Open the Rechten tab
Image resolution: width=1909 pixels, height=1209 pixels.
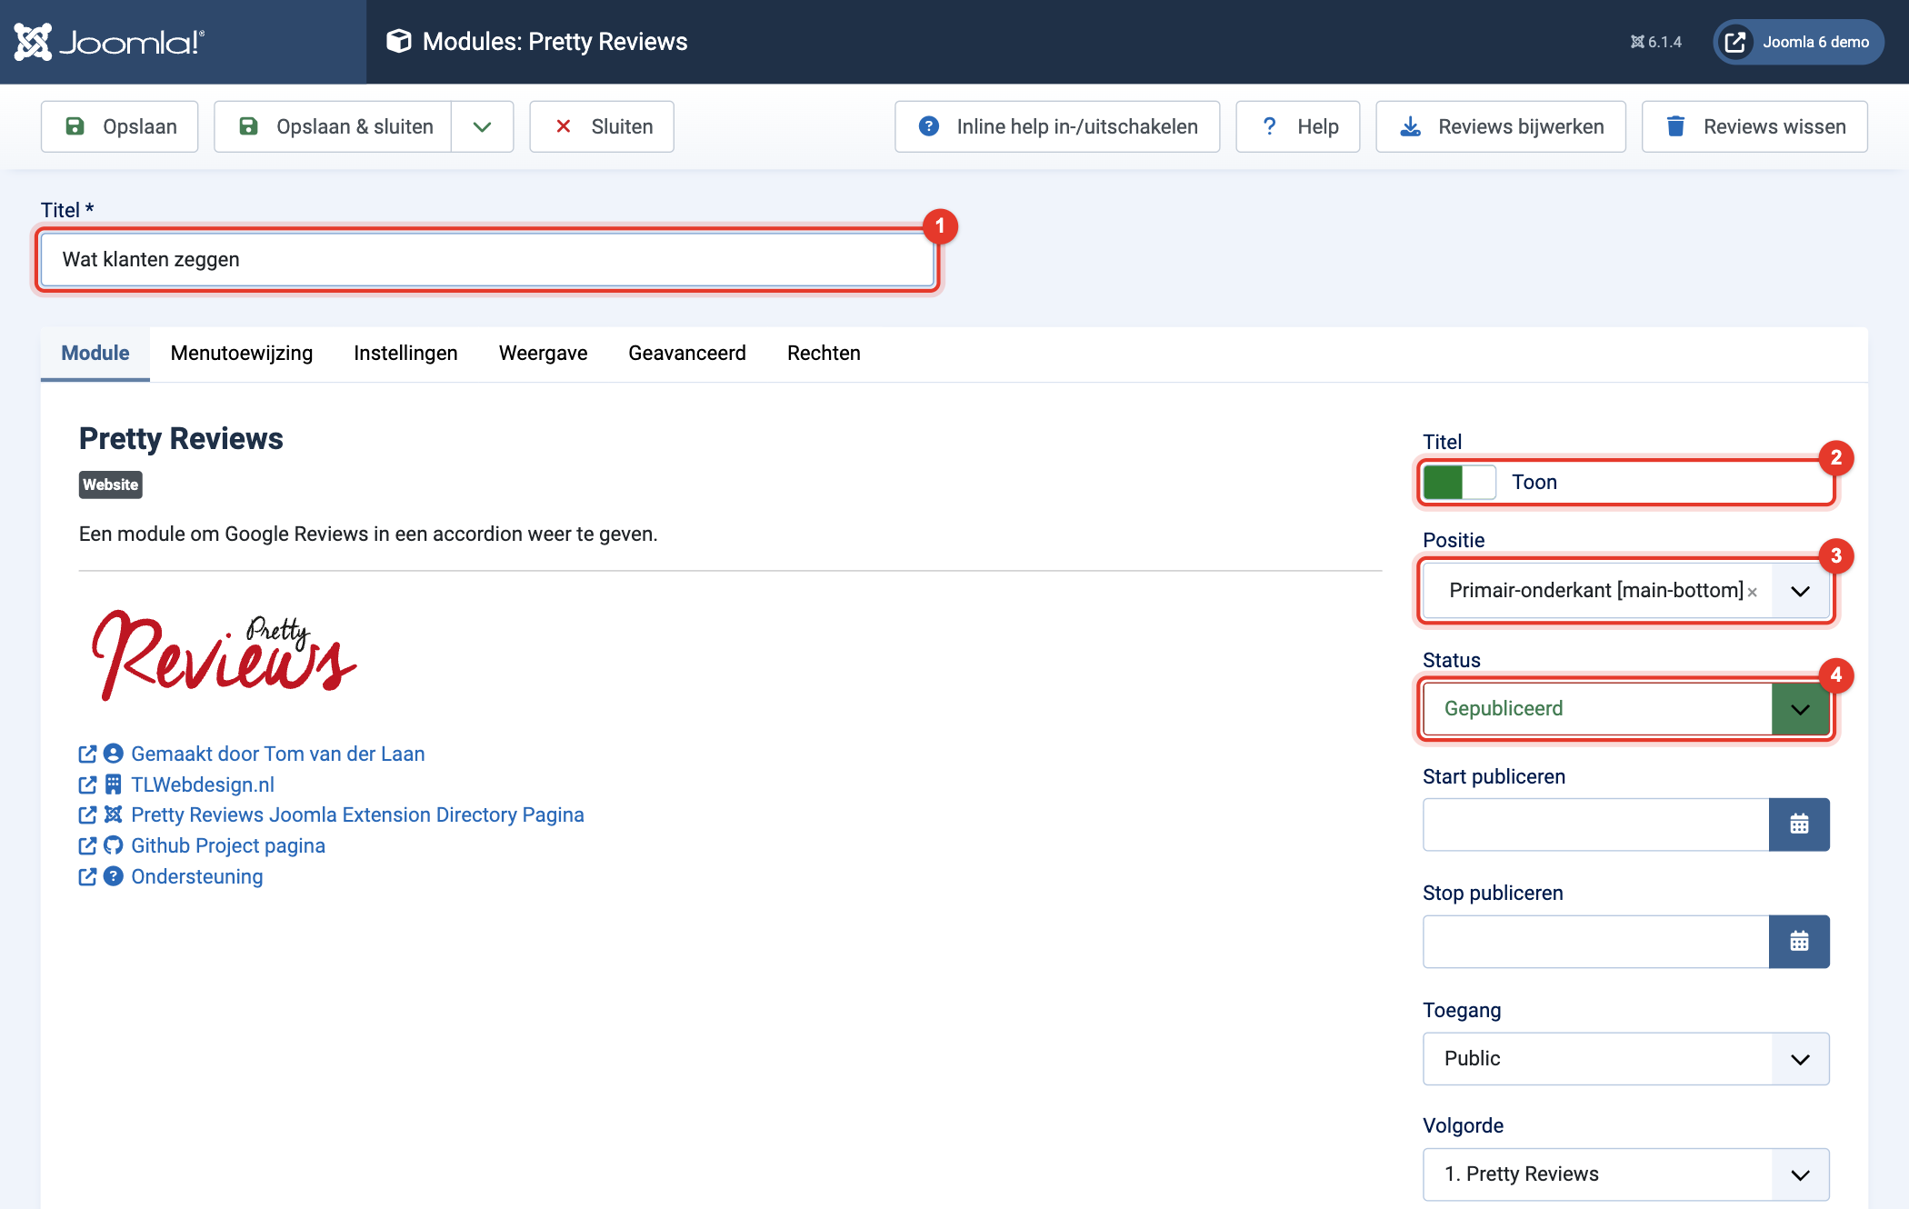coord(824,353)
